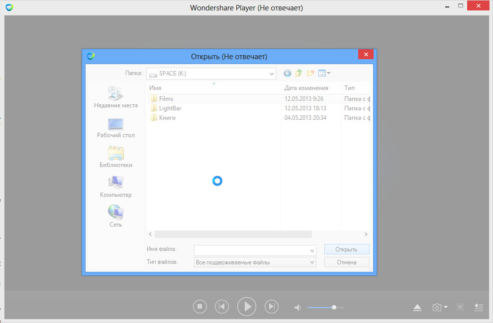493x323 pixels.
Task: Create a new folder
Action: (310, 74)
